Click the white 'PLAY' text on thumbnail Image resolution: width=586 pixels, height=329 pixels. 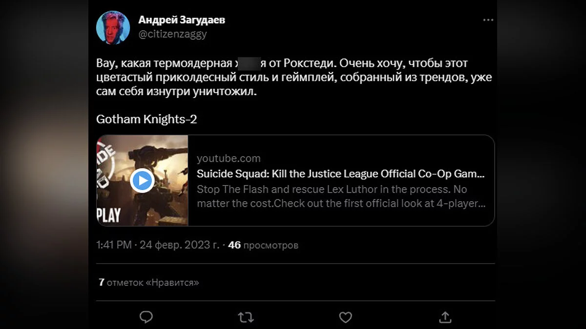click(108, 215)
